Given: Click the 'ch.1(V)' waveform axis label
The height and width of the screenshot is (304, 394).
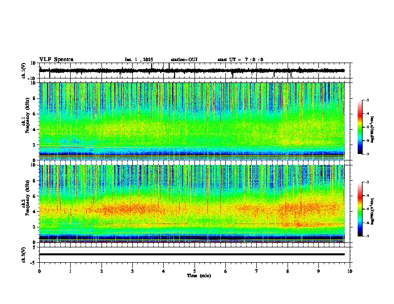Looking at the screenshot, I should tap(24, 71).
